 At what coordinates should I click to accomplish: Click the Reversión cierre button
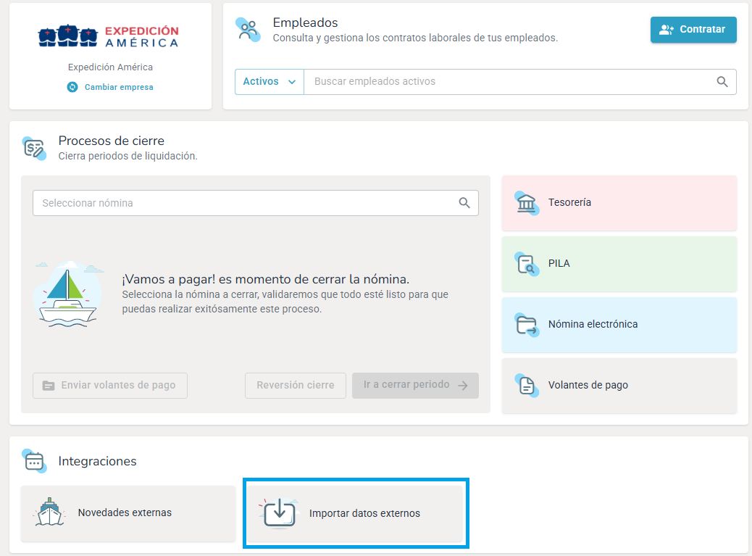pos(296,385)
